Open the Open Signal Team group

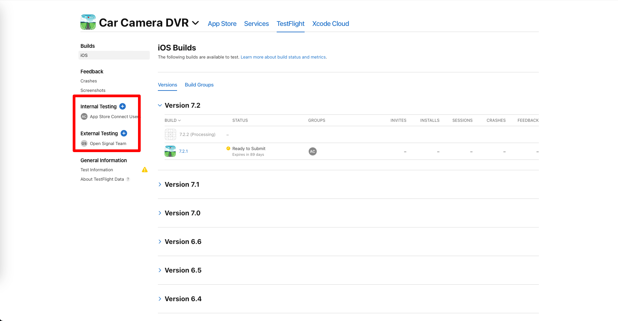pyautogui.click(x=108, y=144)
